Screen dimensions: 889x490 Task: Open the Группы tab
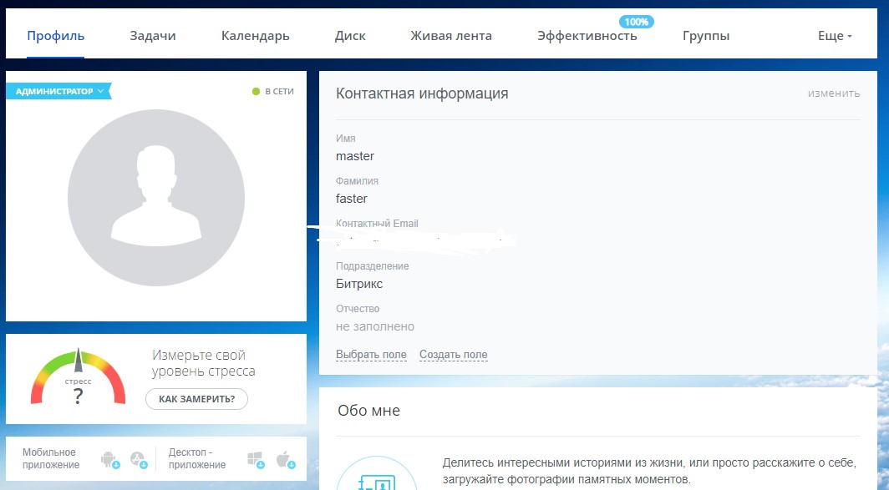tap(706, 36)
